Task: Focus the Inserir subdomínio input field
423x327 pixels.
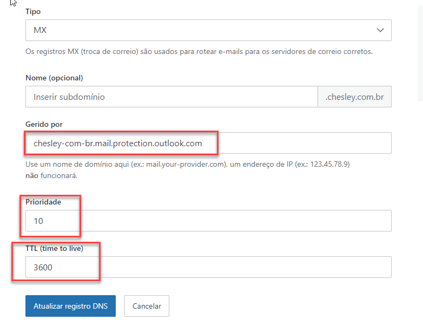Action: point(171,97)
